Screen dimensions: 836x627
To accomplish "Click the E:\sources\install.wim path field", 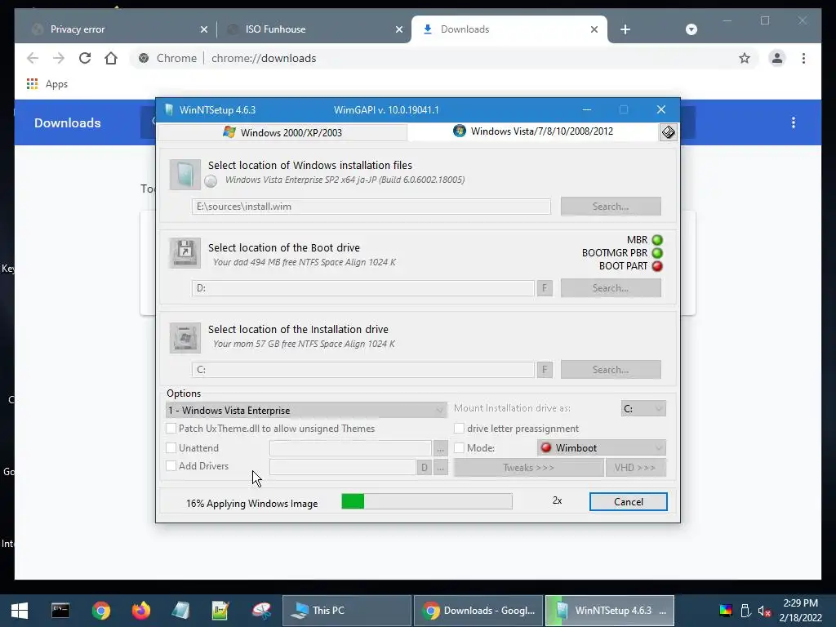I will coord(371,207).
